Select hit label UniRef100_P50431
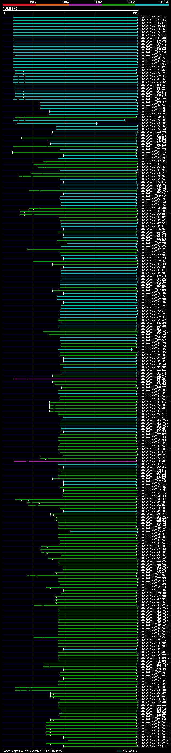Image resolution: width=171 pixels, height=753 pixels. (x=153, y=719)
